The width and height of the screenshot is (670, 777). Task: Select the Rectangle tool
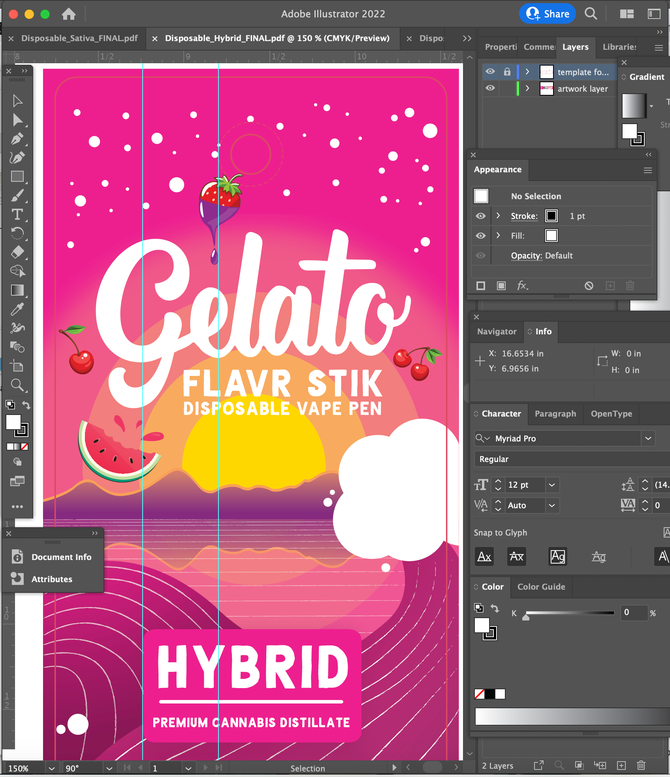[x=17, y=176]
